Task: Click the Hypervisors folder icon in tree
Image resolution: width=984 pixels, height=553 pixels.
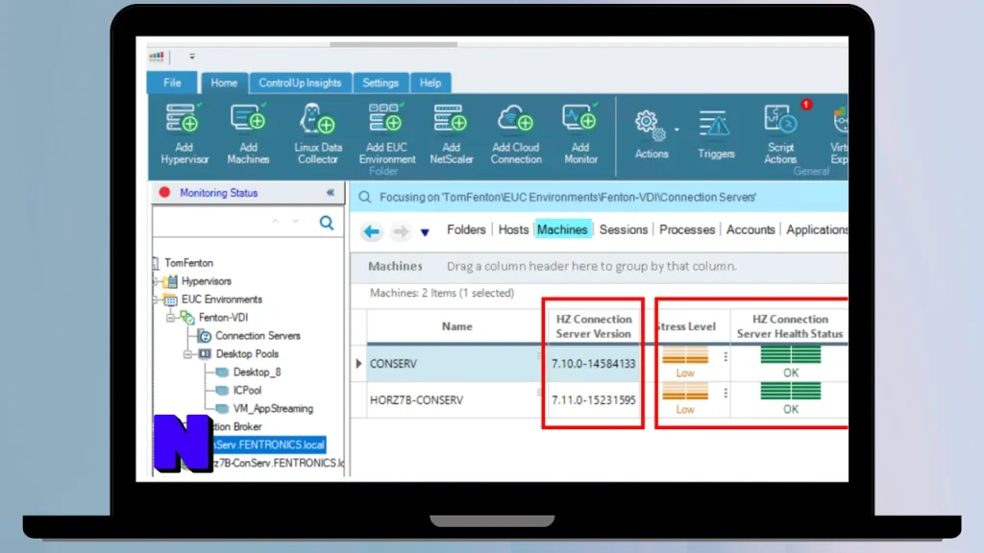Action: pyautogui.click(x=171, y=281)
